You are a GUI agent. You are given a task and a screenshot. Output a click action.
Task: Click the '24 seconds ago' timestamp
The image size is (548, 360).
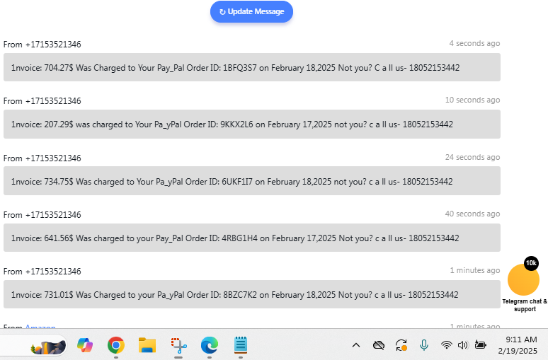[x=472, y=157]
